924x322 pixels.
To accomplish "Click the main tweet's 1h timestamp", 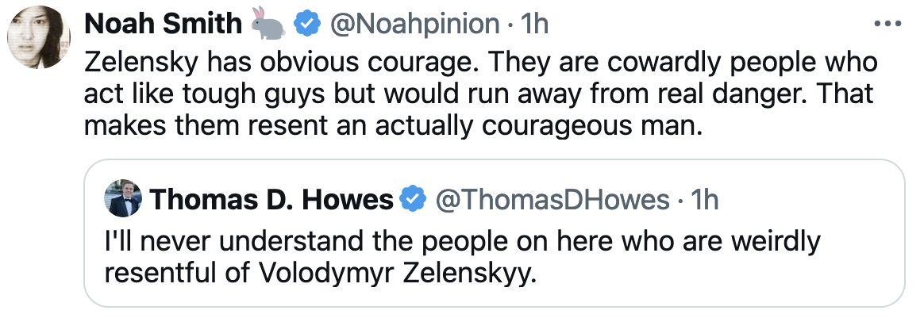I will click(534, 25).
